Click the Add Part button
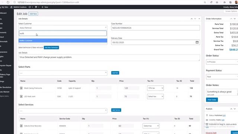238x134 pixels. pos(115,73)
